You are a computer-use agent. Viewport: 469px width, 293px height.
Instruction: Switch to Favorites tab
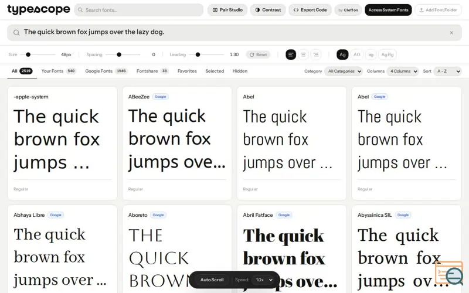(x=187, y=71)
